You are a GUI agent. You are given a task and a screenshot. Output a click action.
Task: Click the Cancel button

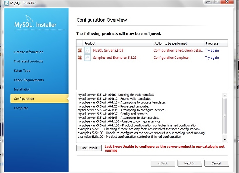pos(216,163)
